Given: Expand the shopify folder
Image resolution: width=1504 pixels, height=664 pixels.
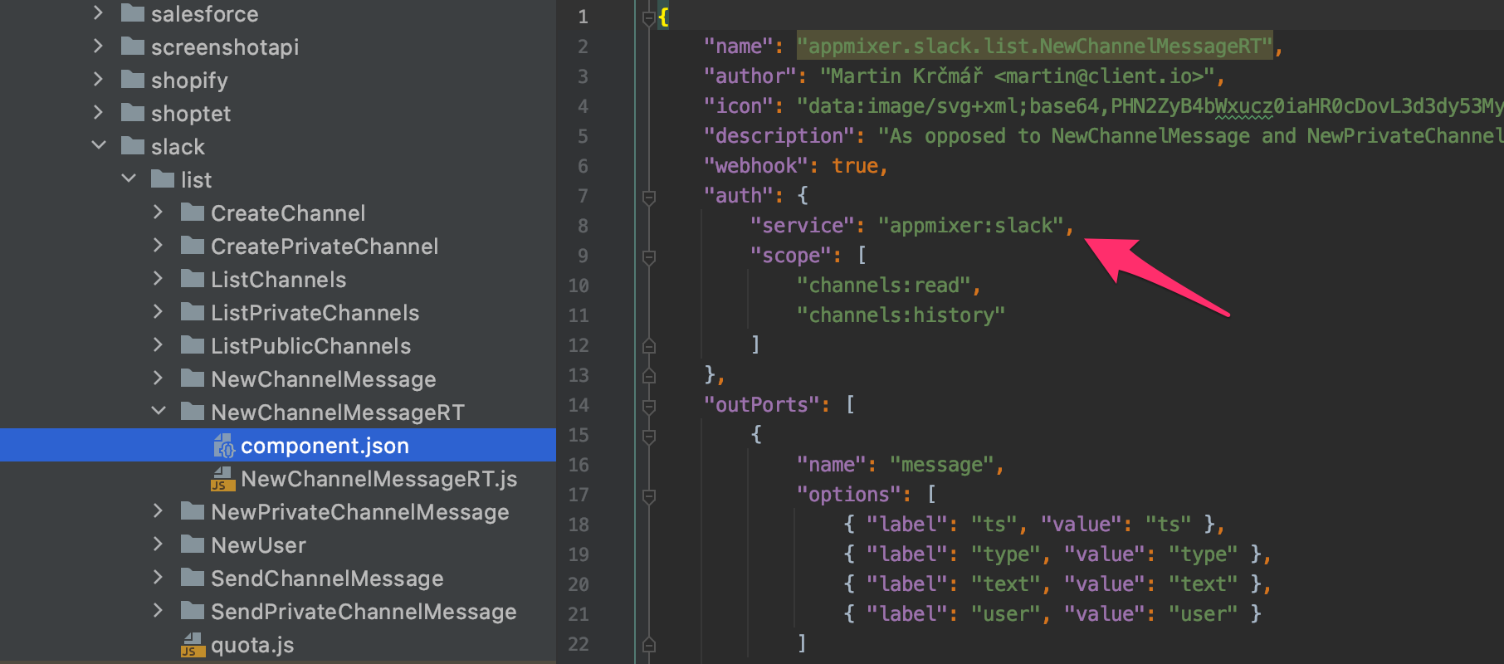Looking at the screenshot, I should [98, 79].
